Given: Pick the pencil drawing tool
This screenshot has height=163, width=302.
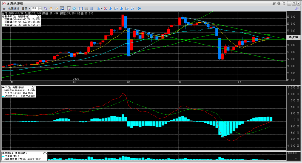Looking at the screenshot, I should [56, 9].
